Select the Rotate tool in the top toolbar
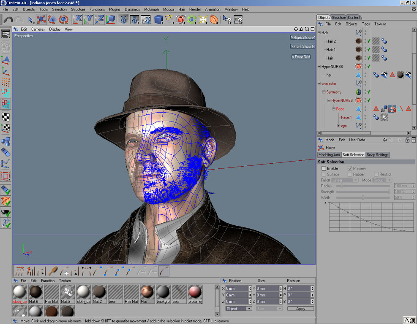This screenshot has width=417, height=324. coord(63,20)
